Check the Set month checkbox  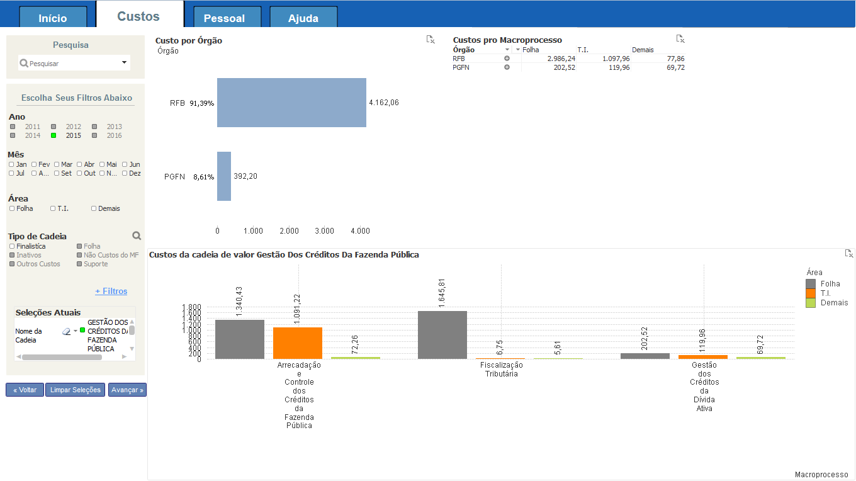pyautogui.click(x=57, y=173)
